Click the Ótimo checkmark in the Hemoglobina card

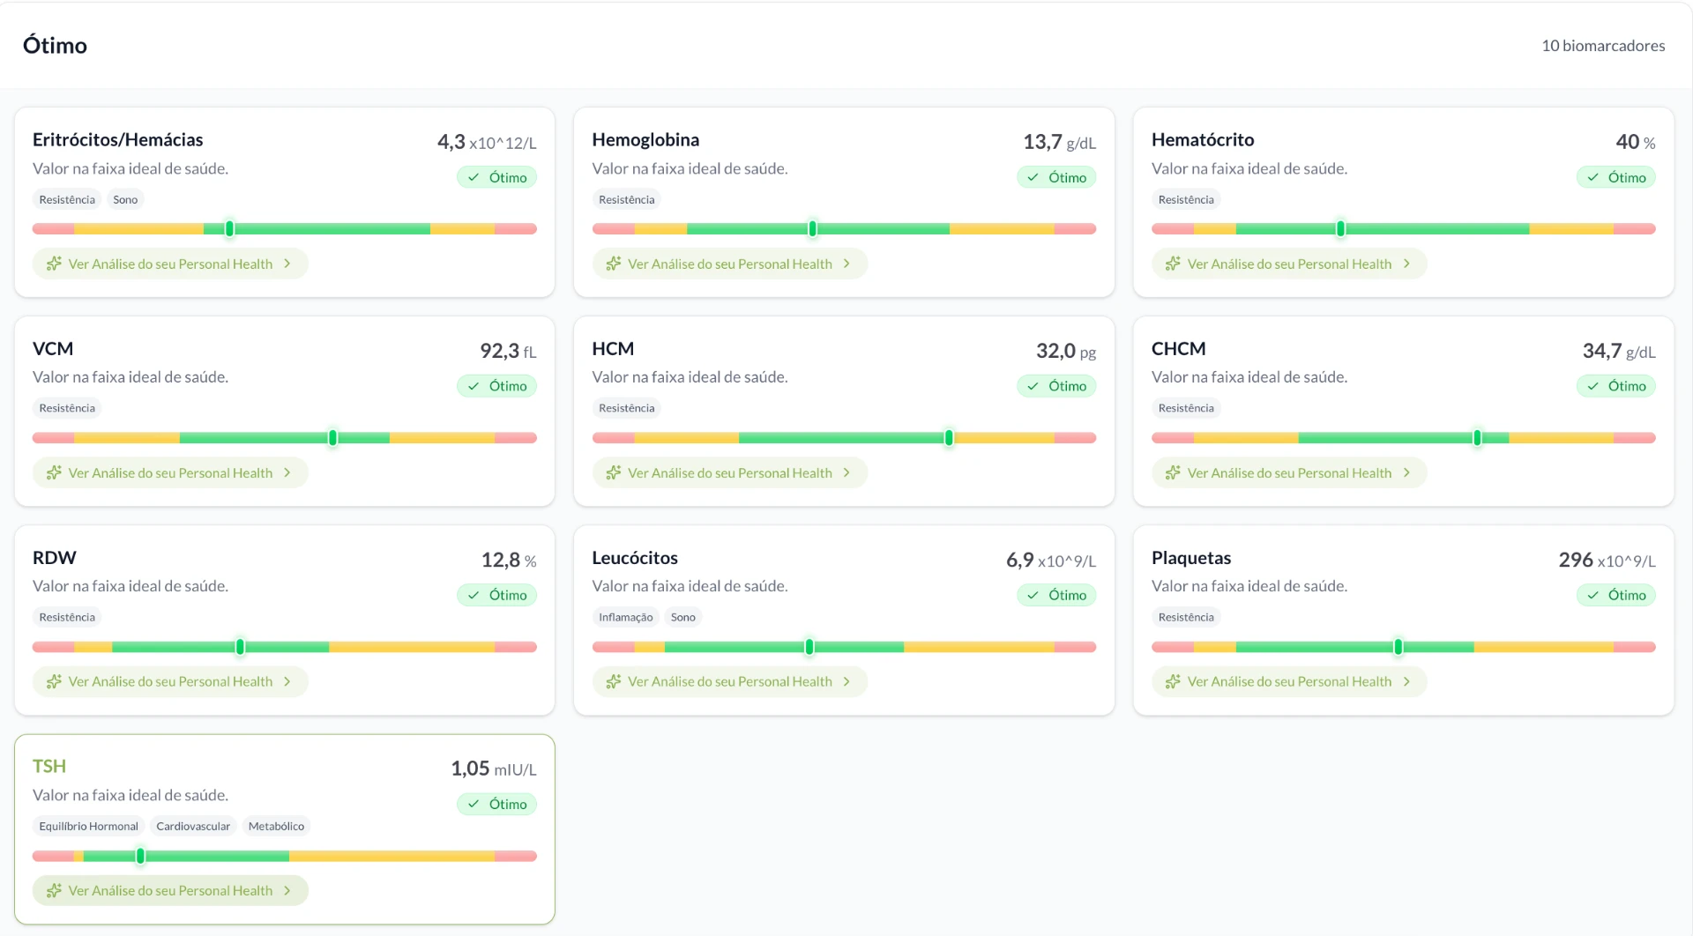tap(1033, 177)
